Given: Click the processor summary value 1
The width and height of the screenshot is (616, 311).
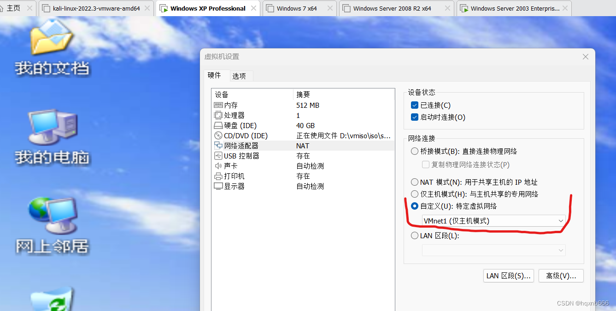Looking at the screenshot, I should coord(298,115).
